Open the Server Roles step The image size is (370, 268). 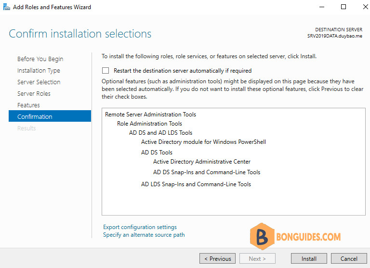tap(34, 93)
